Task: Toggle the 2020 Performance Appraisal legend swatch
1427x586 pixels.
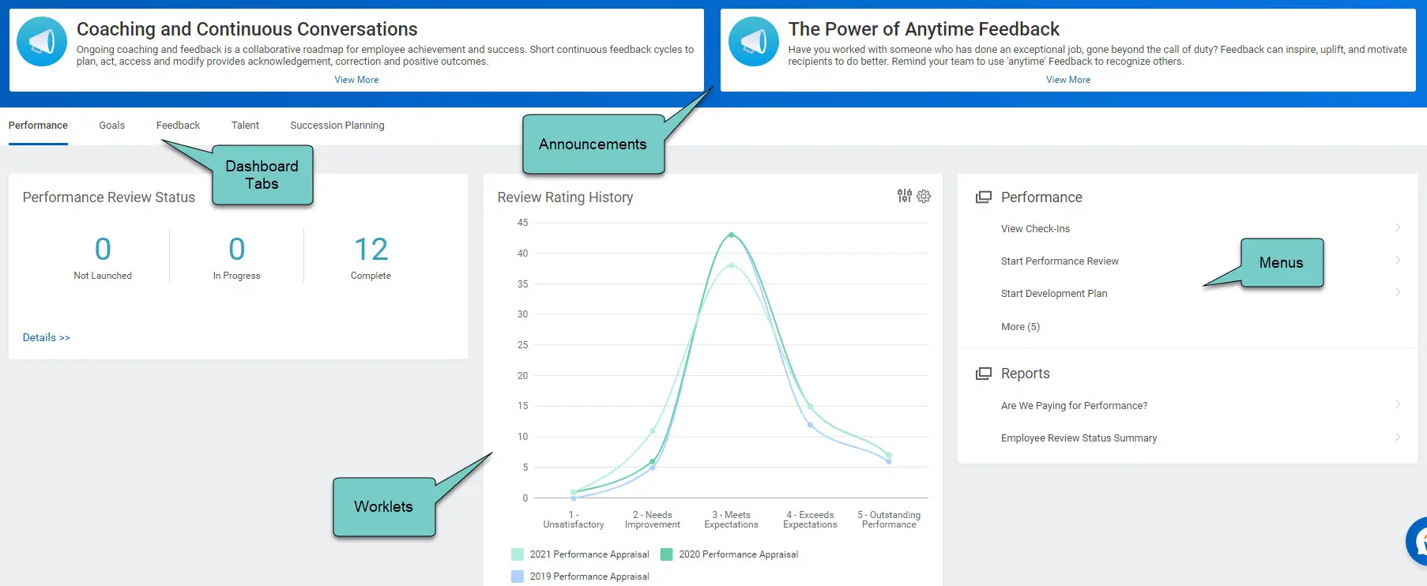Action: pos(667,554)
